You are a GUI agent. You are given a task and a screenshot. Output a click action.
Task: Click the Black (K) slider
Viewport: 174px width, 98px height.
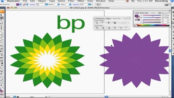[152, 22]
